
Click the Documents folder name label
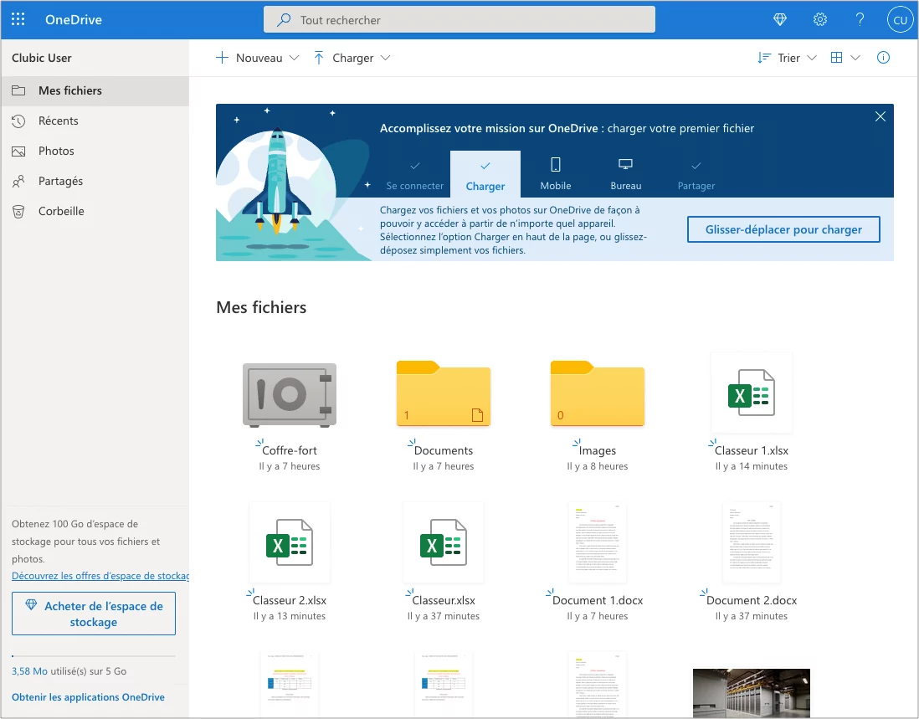pos(444,450)
